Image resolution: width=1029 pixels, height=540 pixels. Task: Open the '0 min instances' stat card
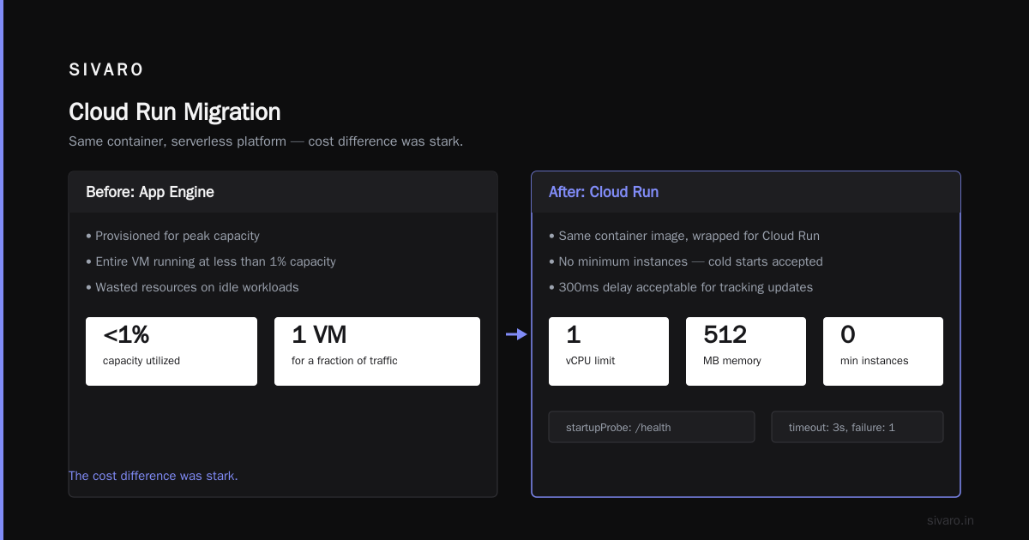pos(883,351)
